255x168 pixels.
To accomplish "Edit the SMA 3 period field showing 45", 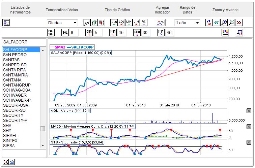I will click(170, 33).
